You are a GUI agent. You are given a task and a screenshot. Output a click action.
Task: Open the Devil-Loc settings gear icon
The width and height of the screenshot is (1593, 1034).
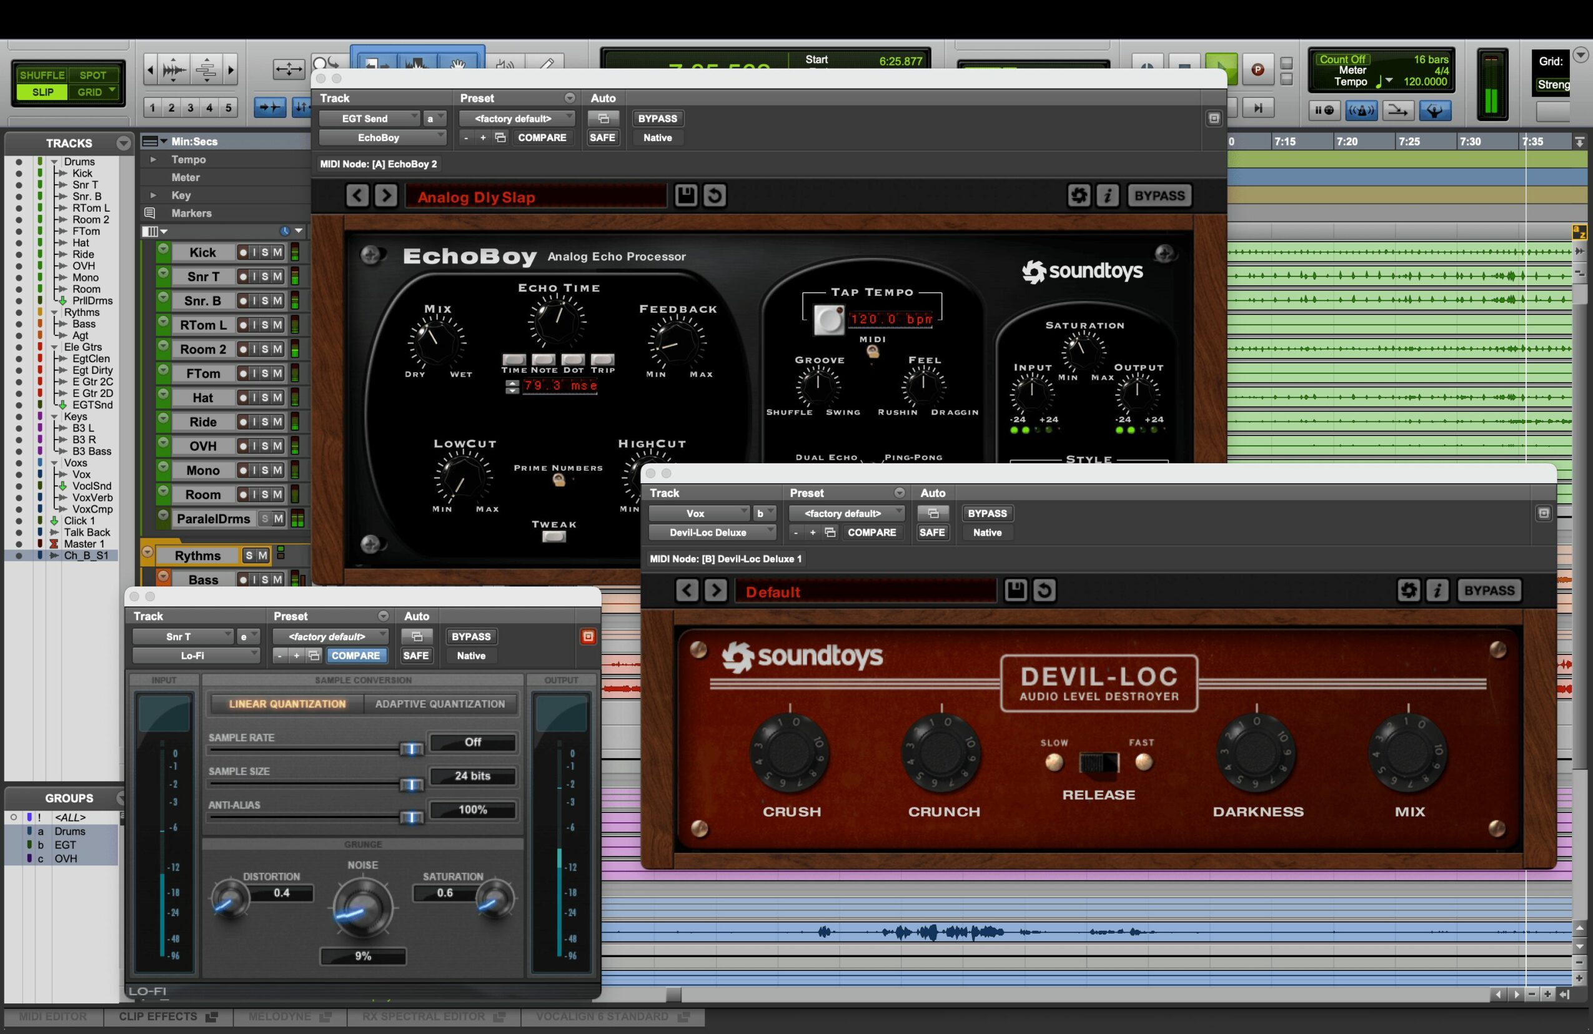pos(1408,590)
